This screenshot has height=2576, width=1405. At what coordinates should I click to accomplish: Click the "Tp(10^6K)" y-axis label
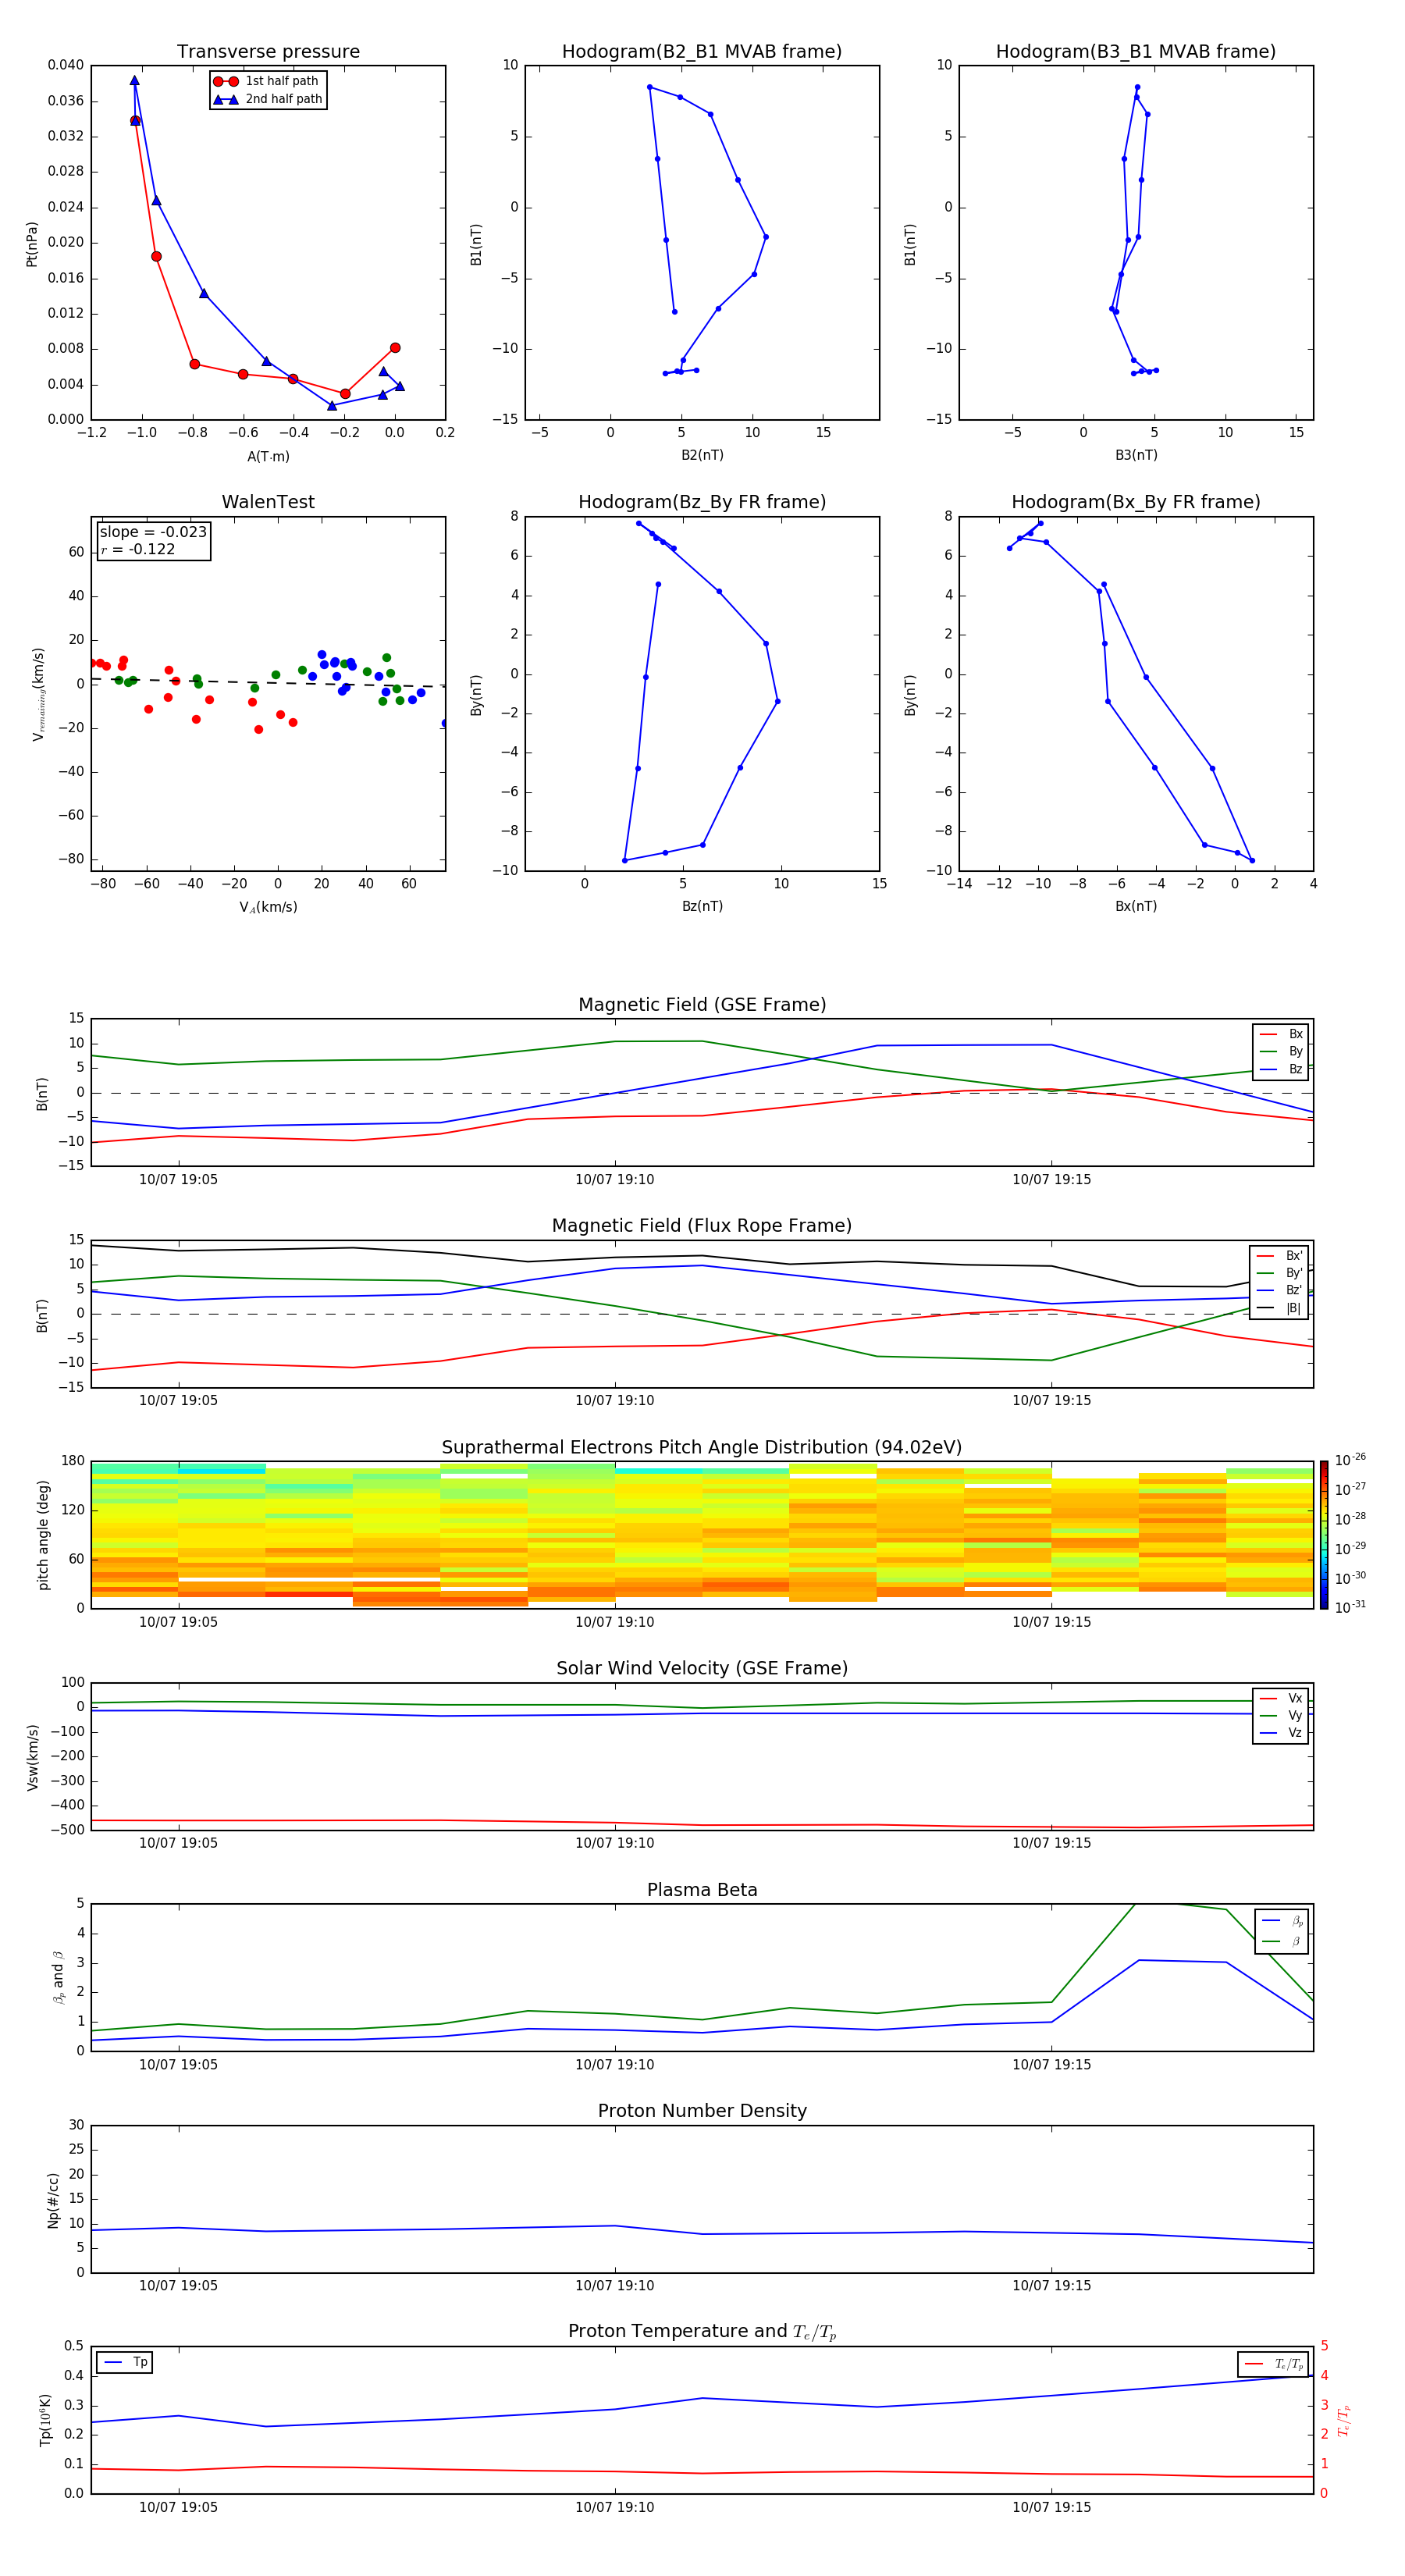[45, 2420]
